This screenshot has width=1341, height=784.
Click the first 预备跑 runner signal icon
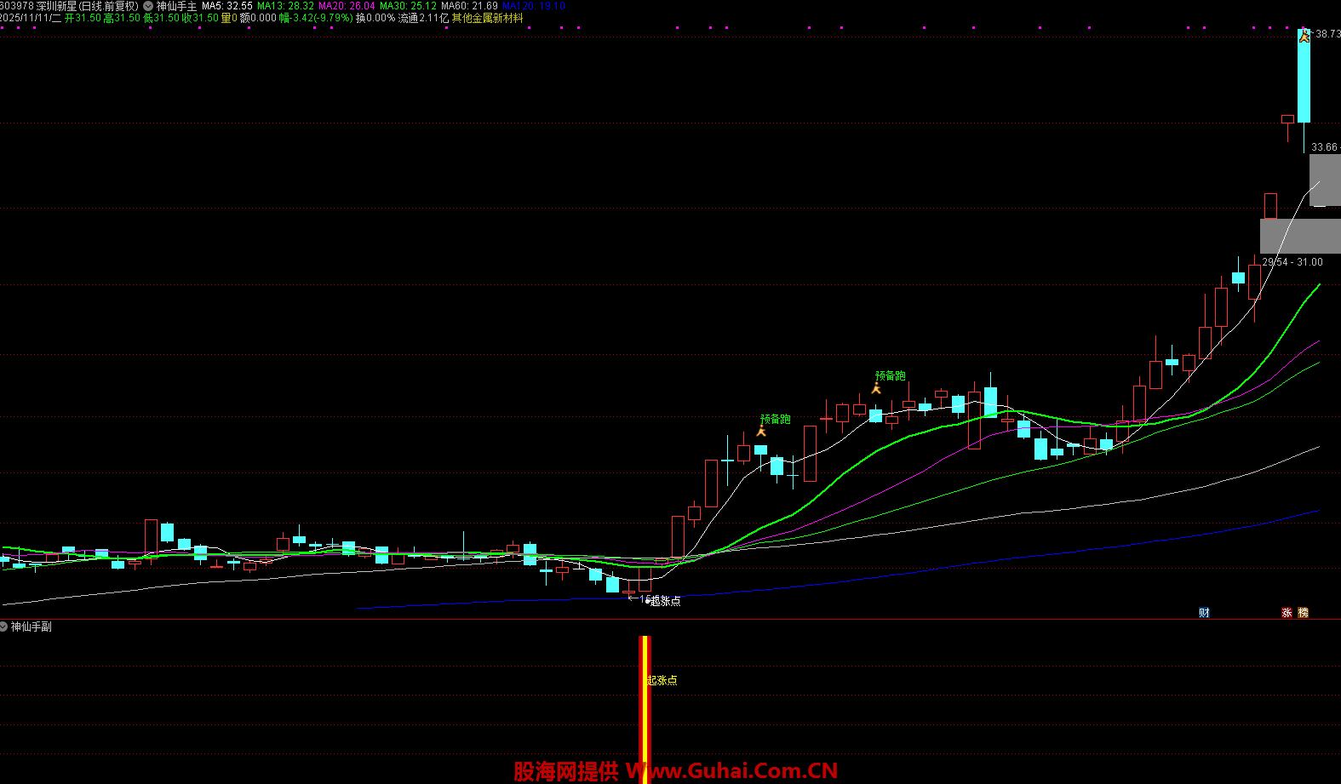click(x=761, y=432)
